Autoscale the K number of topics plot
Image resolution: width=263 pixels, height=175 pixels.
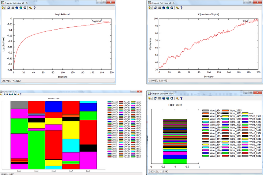click(172, 8)
